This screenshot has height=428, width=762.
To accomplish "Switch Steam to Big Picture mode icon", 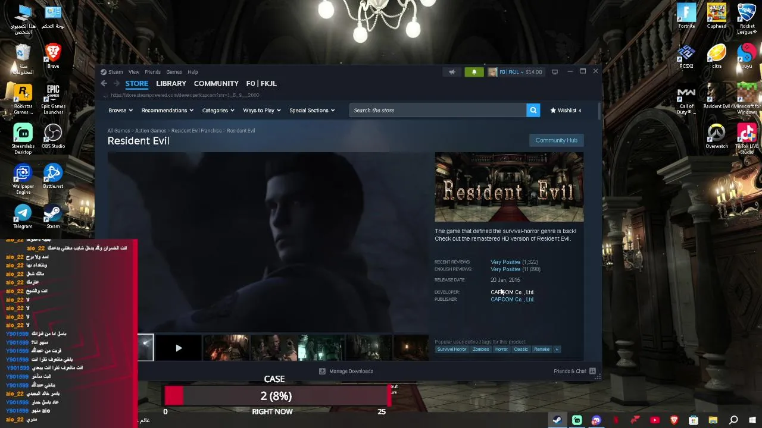I will pos(554,72).
